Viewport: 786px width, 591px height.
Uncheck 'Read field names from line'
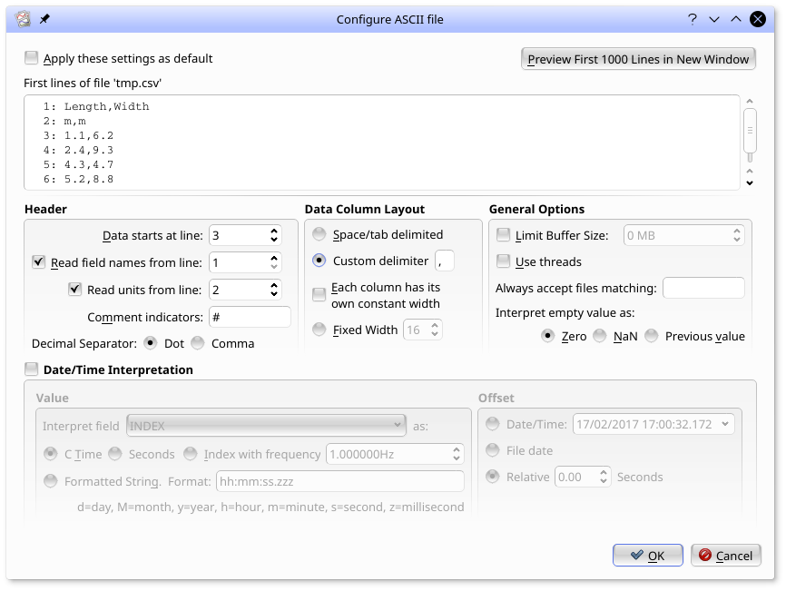(x=39, y=262)
